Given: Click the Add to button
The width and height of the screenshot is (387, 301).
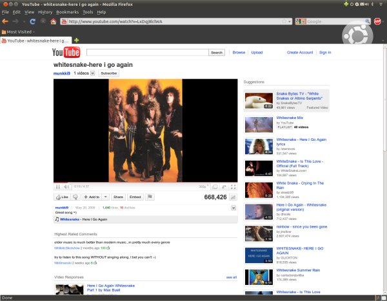Looking at the screenshot, I should pyautogui.click(x=92, y=197).
